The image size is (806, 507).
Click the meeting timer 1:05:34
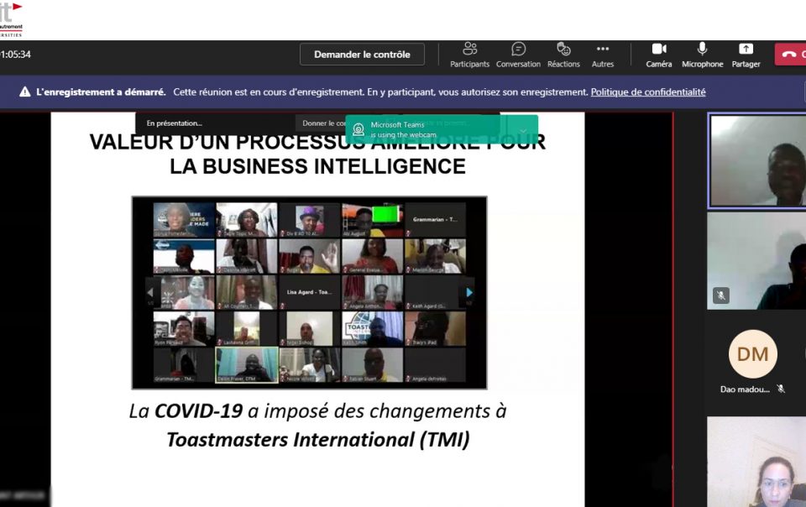click(x=15, y=55)
